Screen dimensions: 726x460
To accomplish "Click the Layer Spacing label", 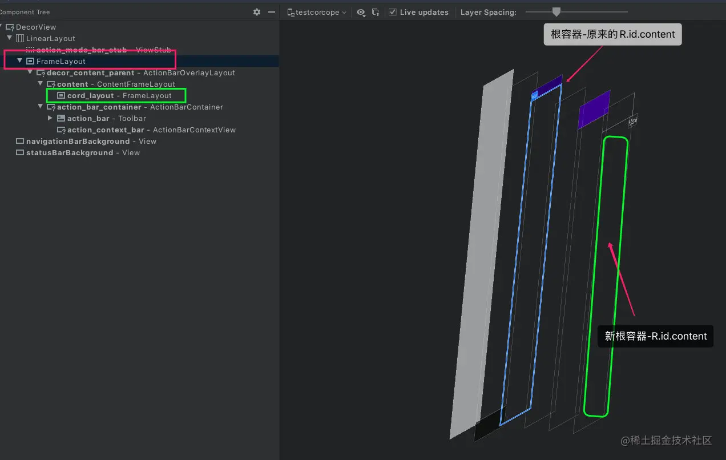I will coord(489,12).
